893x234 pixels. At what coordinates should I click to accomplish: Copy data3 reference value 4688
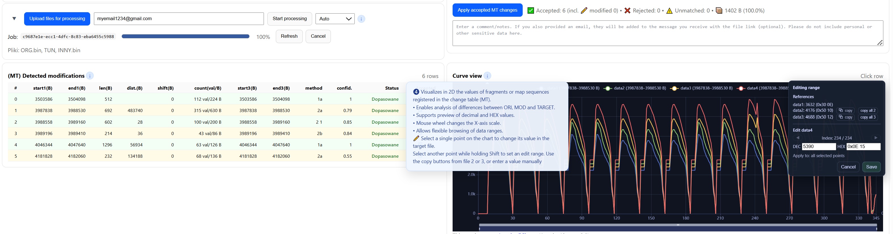click(x=845, y=117)
